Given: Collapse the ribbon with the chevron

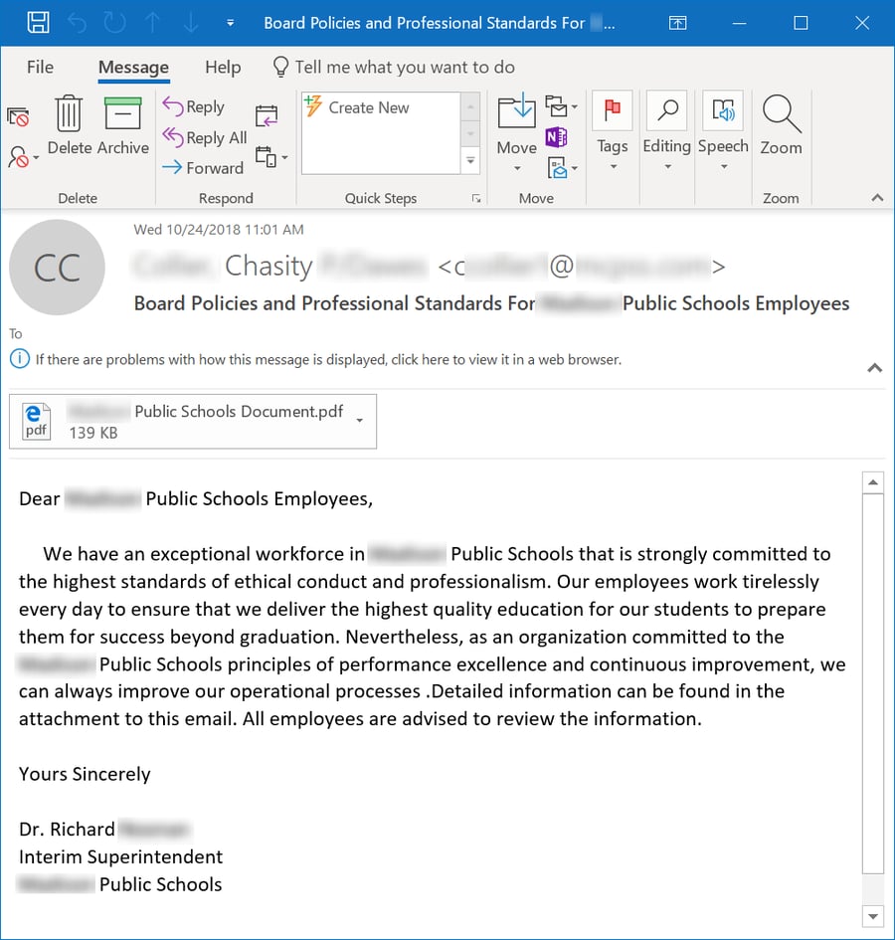Looking at the screenshot, I should pos(878,197).
